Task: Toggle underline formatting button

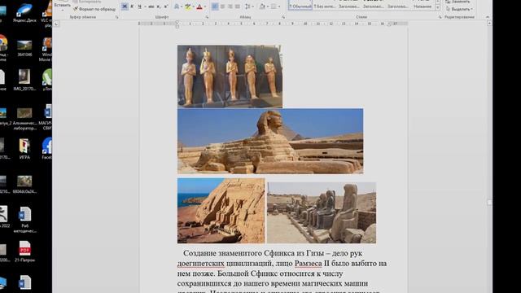Action: pyautogui.click(x=139, y=7)
